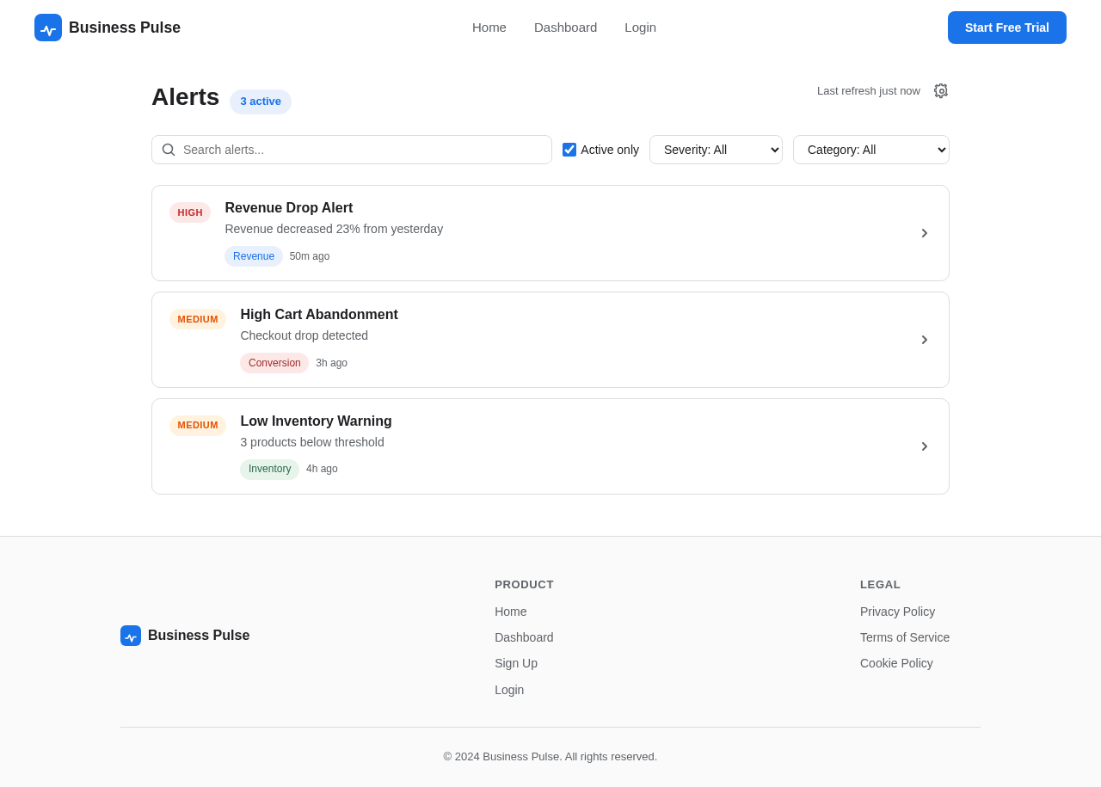The width and height of the screenshot is (1101, 787).
Task: Open Low Inventory Warning via its chevron
Action: pos(925,446)
